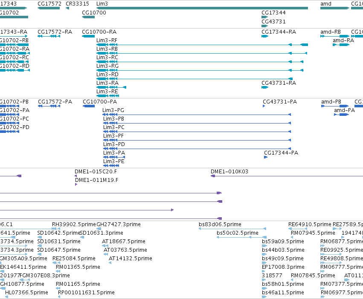Viewport: 363px width, 299px height.
Task: Click the amd-RA transcript label
Action: (343, 40)
